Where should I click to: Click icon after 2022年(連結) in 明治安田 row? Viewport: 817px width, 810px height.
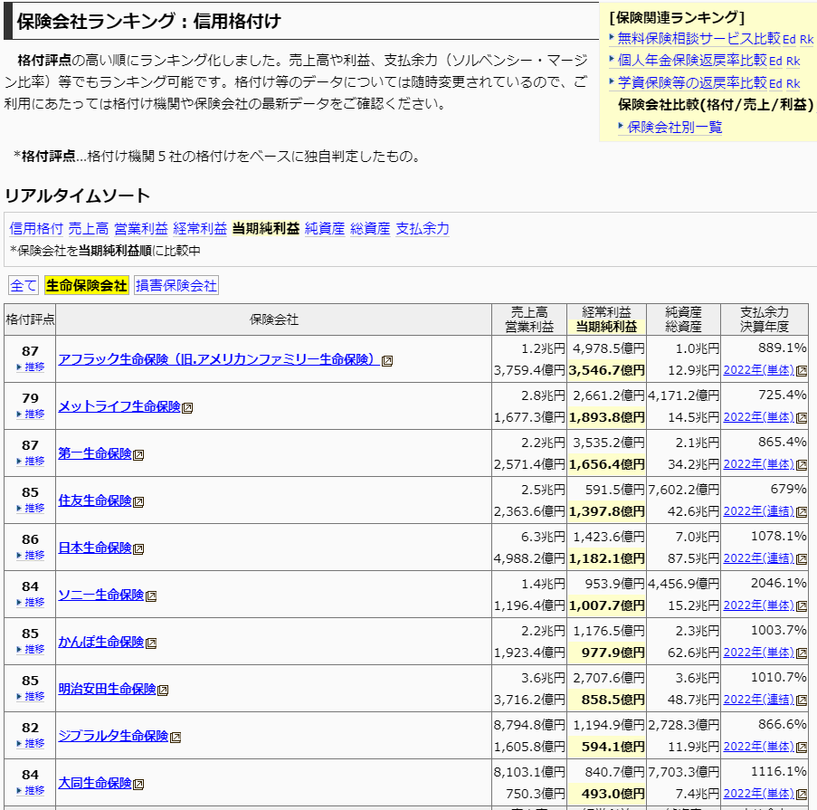pos(802,700)
